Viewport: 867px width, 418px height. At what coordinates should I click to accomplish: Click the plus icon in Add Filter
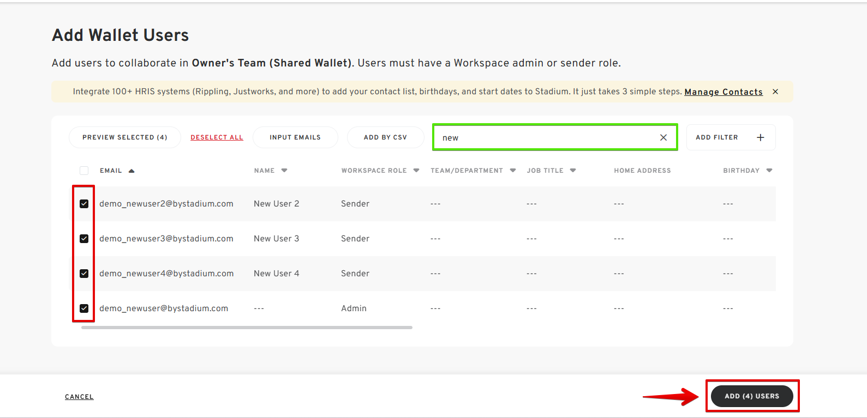[760, 137]
